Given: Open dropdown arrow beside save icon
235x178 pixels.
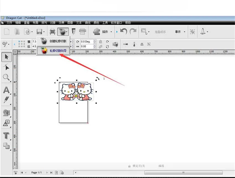Looking at the screenshot, I should click(44, 32).
